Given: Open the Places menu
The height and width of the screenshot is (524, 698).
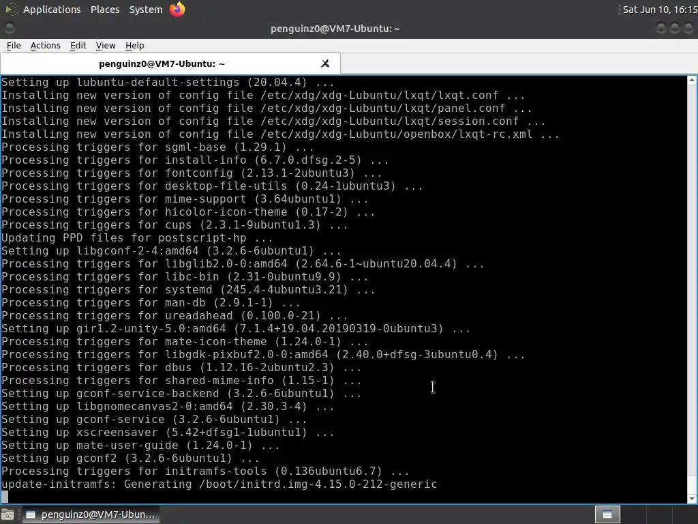Looking at the screenshot, I should 105,10.
